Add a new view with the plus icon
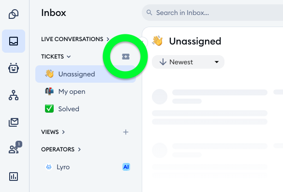The image size is (283, 192). [x=126, y=132]
